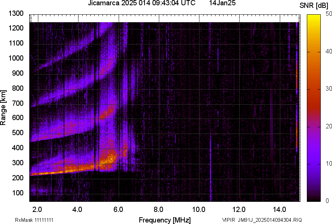Screen dimensions: 332x224
Task: Click the range tick label '1300'
Action: tap(16, 14)
